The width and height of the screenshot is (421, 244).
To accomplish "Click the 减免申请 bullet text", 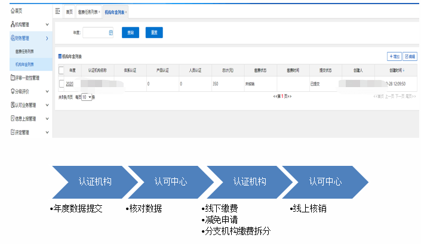I will pos(222,220).
